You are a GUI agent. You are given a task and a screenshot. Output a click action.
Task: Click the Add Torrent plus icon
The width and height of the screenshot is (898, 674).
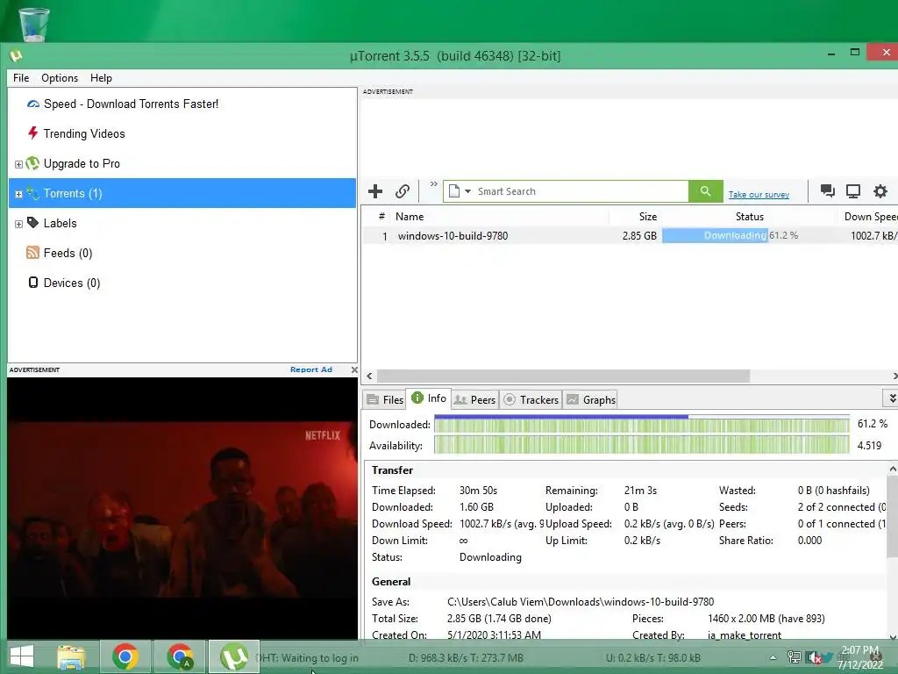point(375,191)
